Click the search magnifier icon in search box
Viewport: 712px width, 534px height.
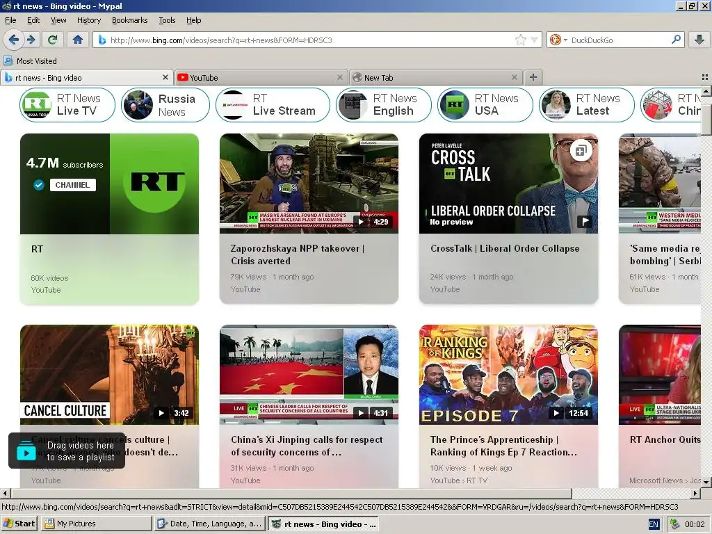pyautogui.click(x=676, y=40)
